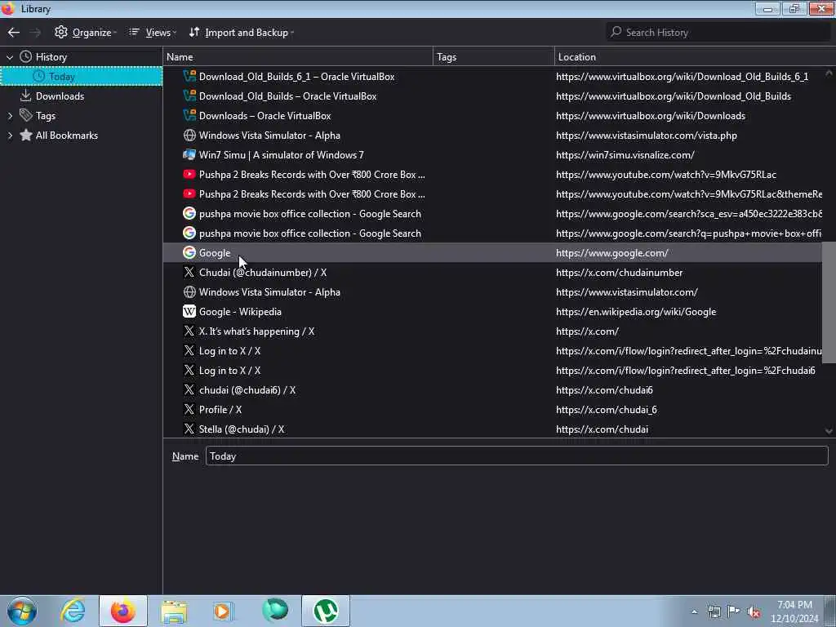Image resolution: width=836 pixels, height=627 pixels.
Task: Click location https://www.vistasimulator.com/vista.php
Action: [x=647, y=136]
